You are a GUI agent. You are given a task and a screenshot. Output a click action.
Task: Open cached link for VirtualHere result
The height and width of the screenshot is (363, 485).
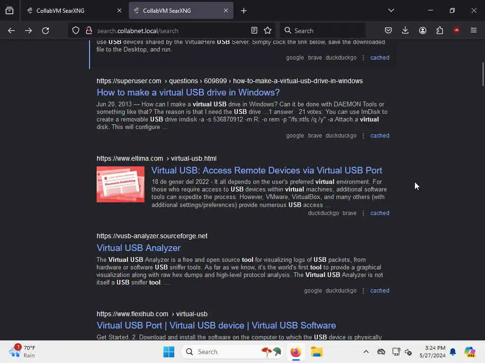380,57
